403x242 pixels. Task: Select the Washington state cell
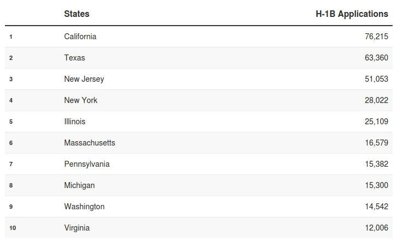(x=84, y=207)
